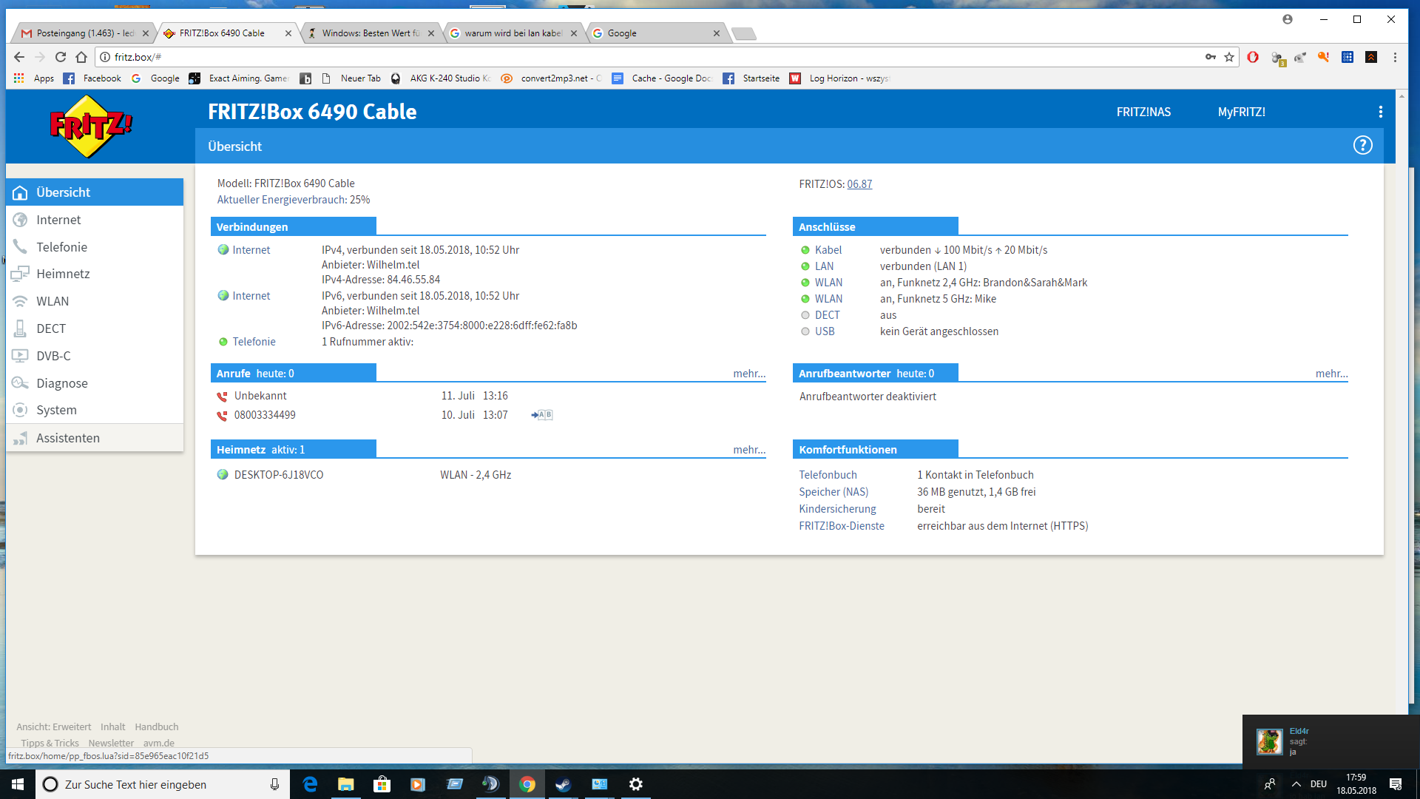The image size is (1420, 799).
Task: Expand the System sidebar menu
Action: 56,410
